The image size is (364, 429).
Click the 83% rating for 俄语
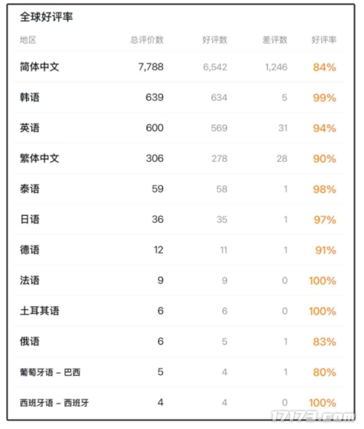[324, 342]
